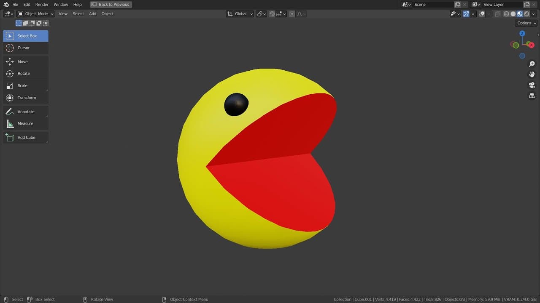
Task: Choose the set new selection mode icon
Action: (x=19, y=23)
